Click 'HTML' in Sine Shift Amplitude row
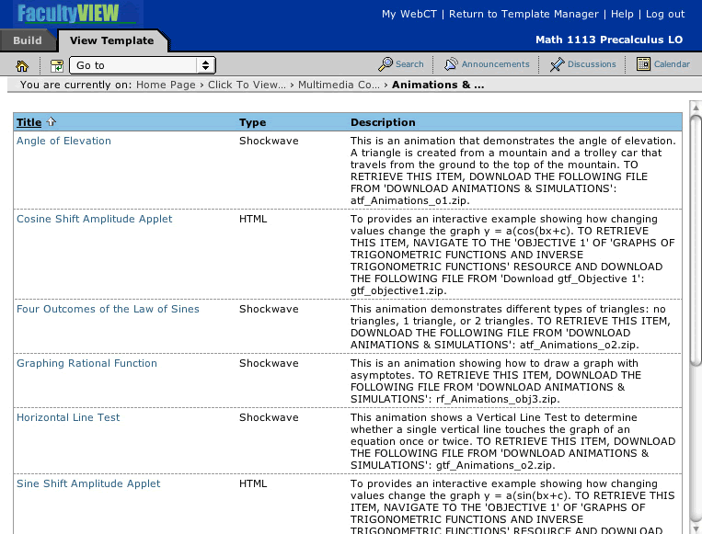The width and height of the screenshot is (702, 534). click(x=253, y=483)
